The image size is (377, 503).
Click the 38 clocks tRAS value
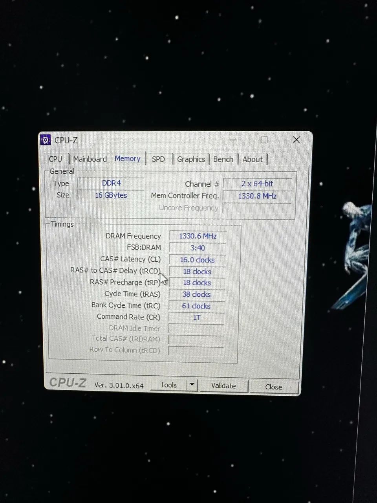coord(197,294)
